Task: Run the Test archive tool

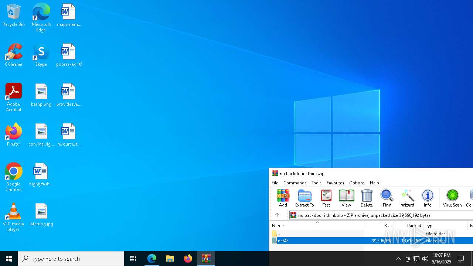Action: (x=326, y=198)
